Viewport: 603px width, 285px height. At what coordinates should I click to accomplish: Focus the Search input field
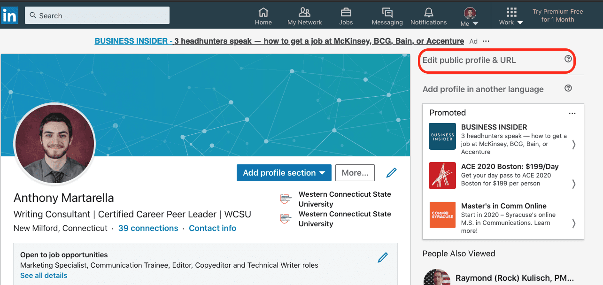click(97, 15)
